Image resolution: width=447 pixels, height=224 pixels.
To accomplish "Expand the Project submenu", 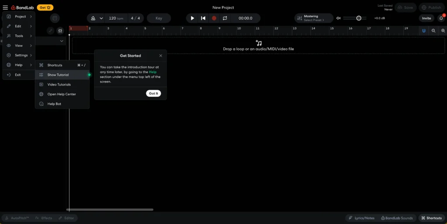I will (19, 17).
